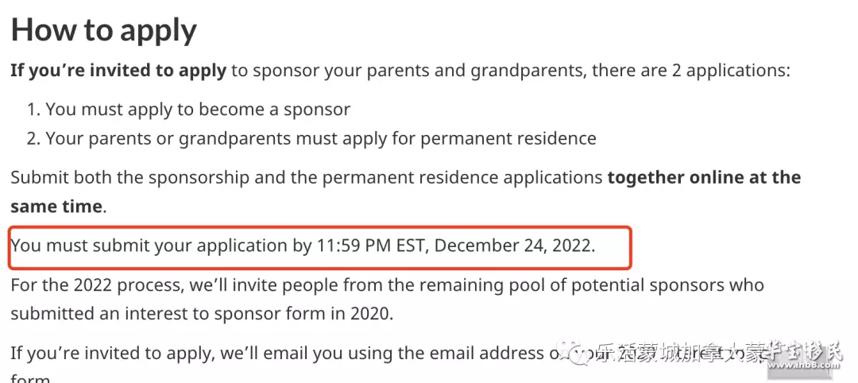858x383 pixels.
Task: Click the "11:59 PM EST" deadline time
Action: click(372, 246)
